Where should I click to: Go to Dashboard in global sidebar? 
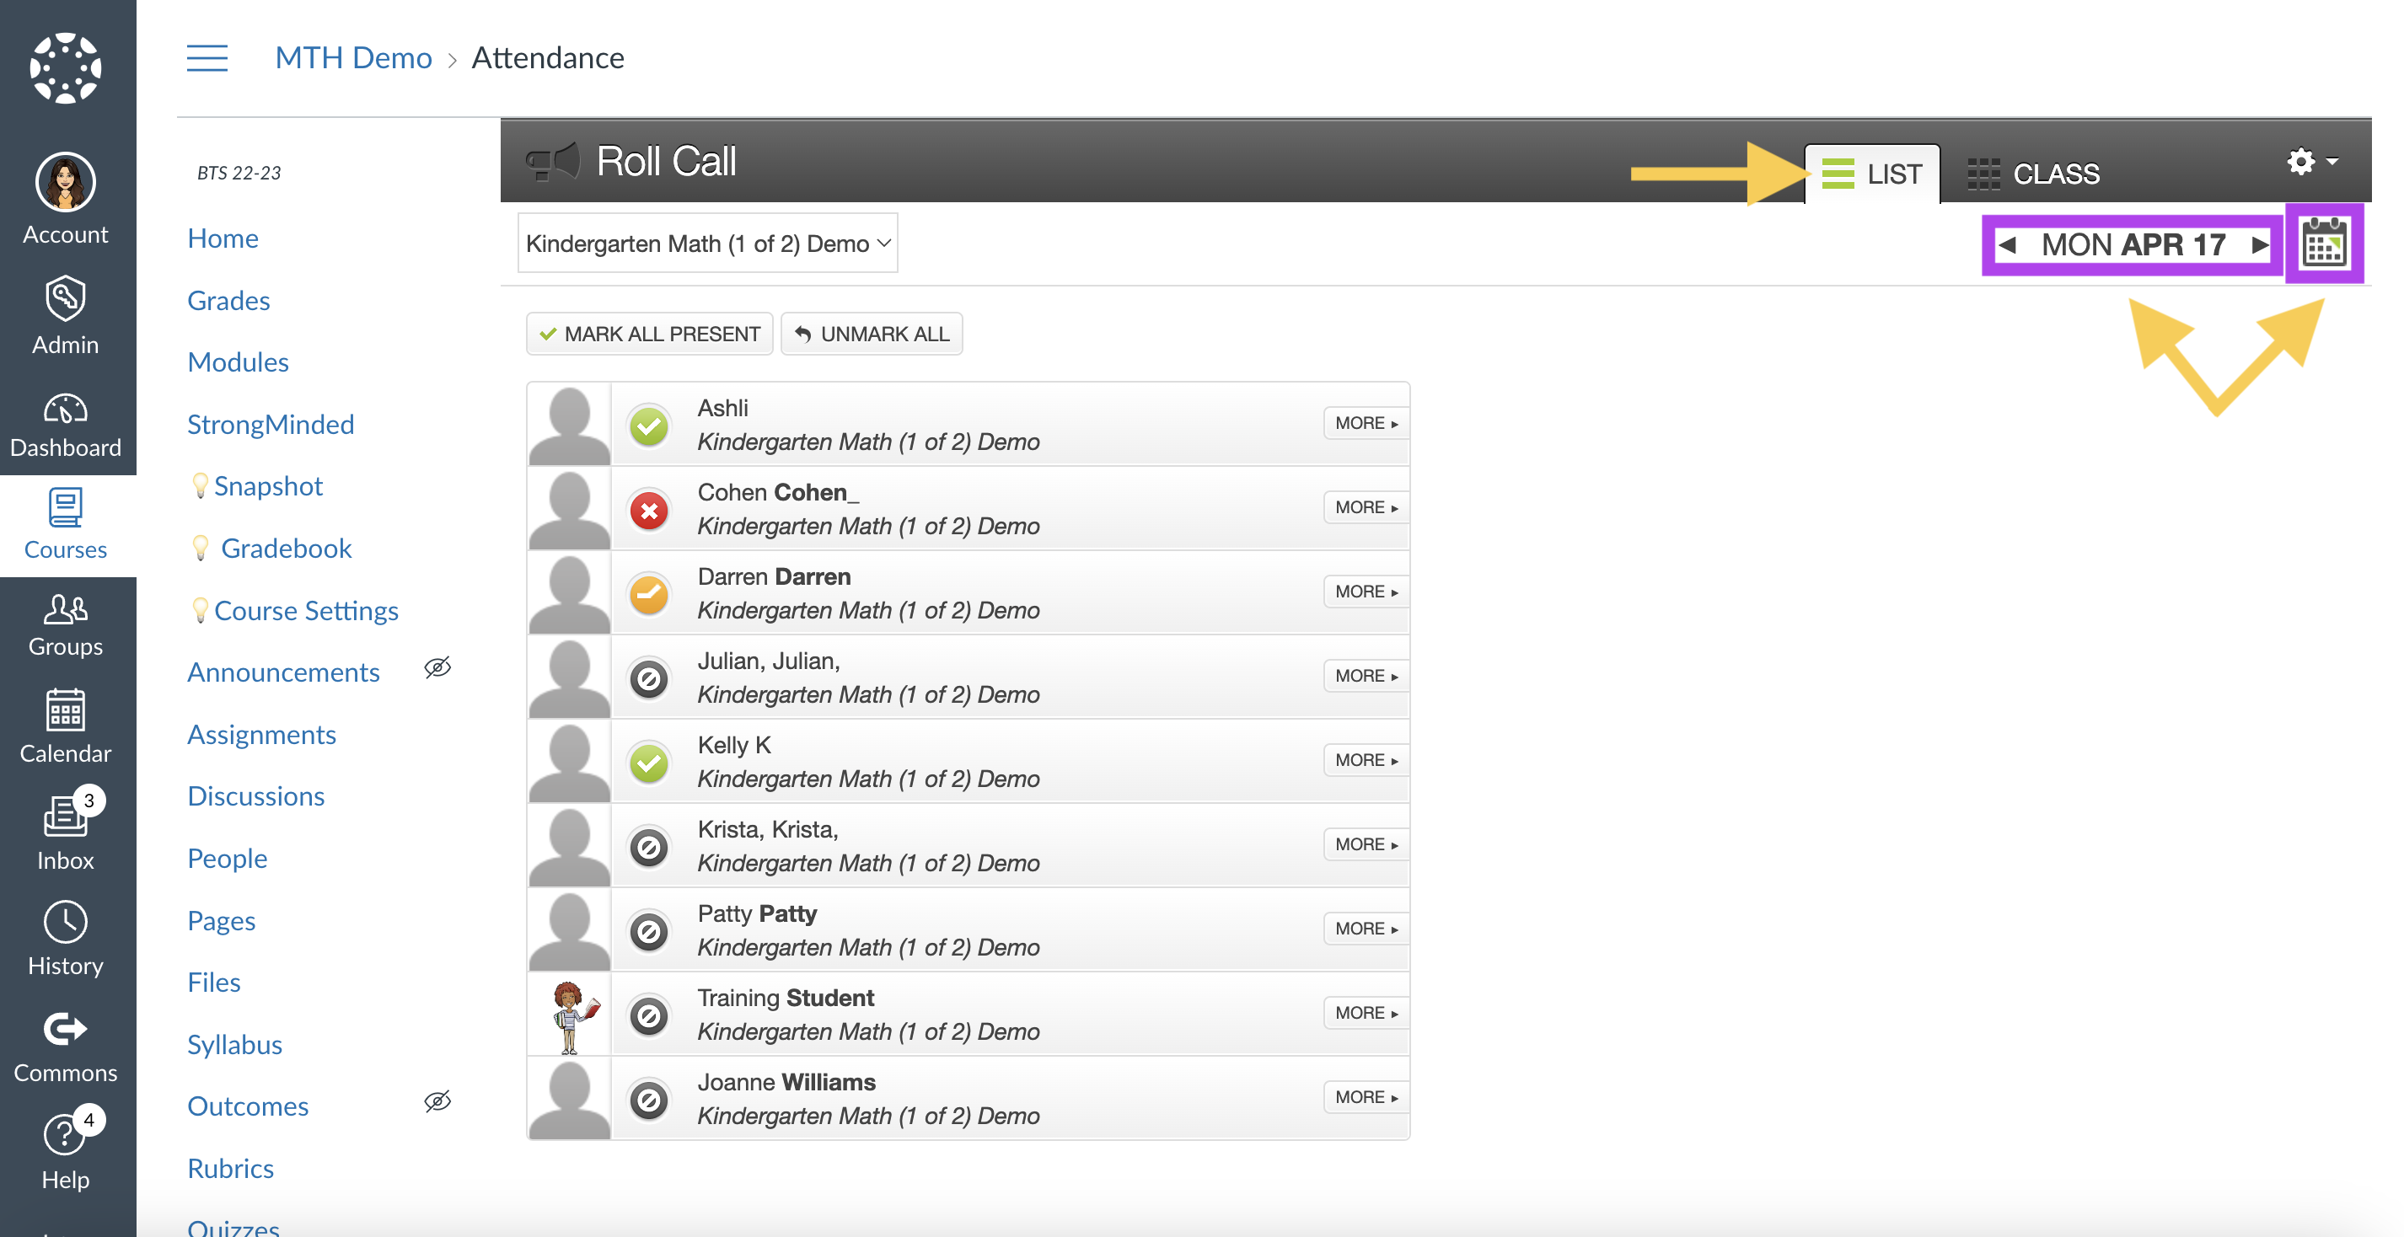(x=66, y=426)
